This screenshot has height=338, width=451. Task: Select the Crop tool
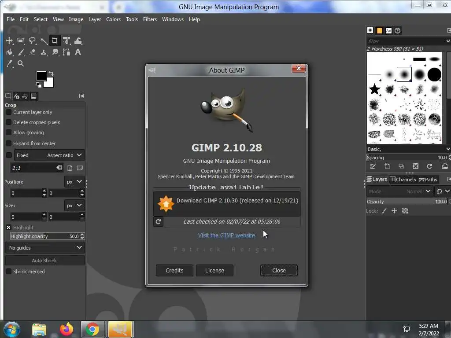55,41
